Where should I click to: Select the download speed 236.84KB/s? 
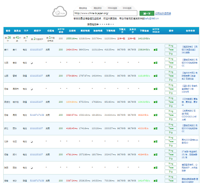tap(144, 50)
